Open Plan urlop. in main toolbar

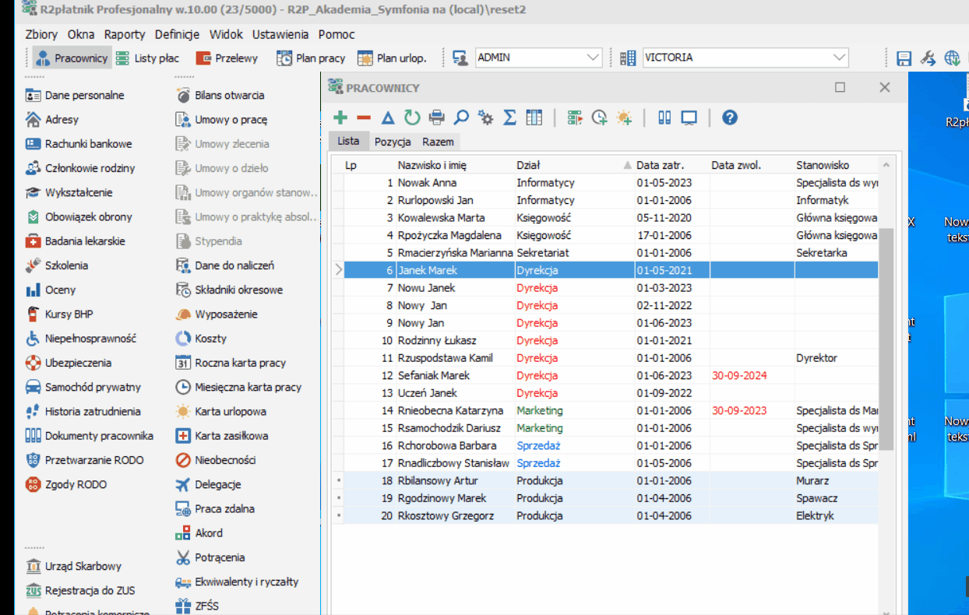[392, 58]
